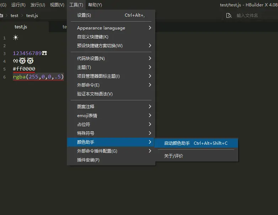
Task: Click the telephone symbol on line 3
Action: click(x=44, y=53)
